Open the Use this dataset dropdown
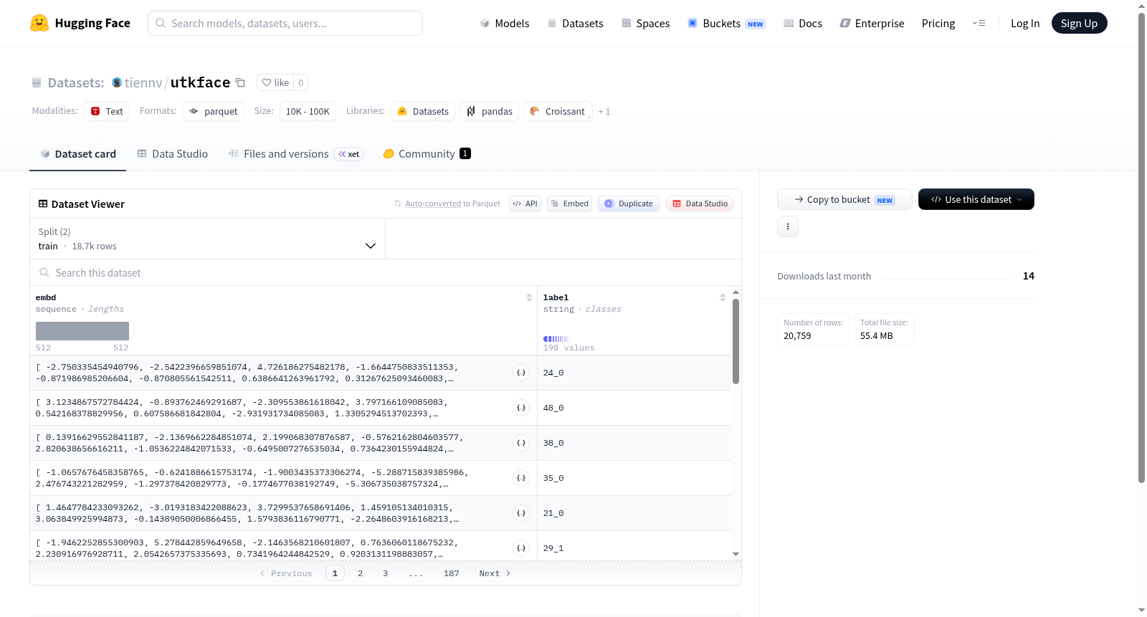 pos(976,199)
